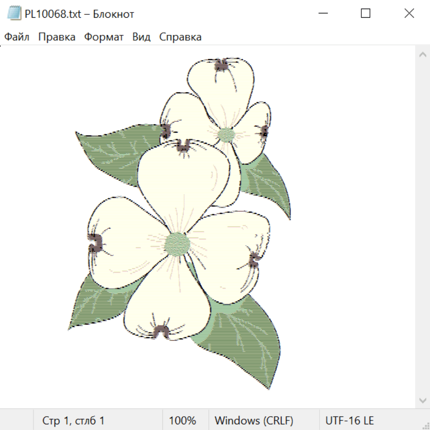Viewport: 430px width, 430px height.
Task: Click the Notepad icon in the title bar
Action: coord(14,14)
